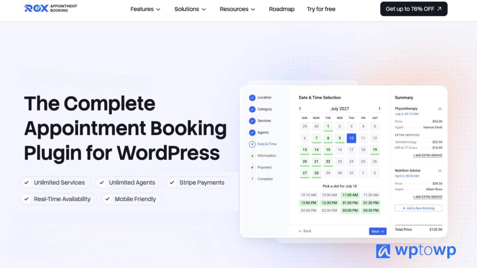
Task: Select the highlighted July 10 date
Action: [x=351, y=138]
